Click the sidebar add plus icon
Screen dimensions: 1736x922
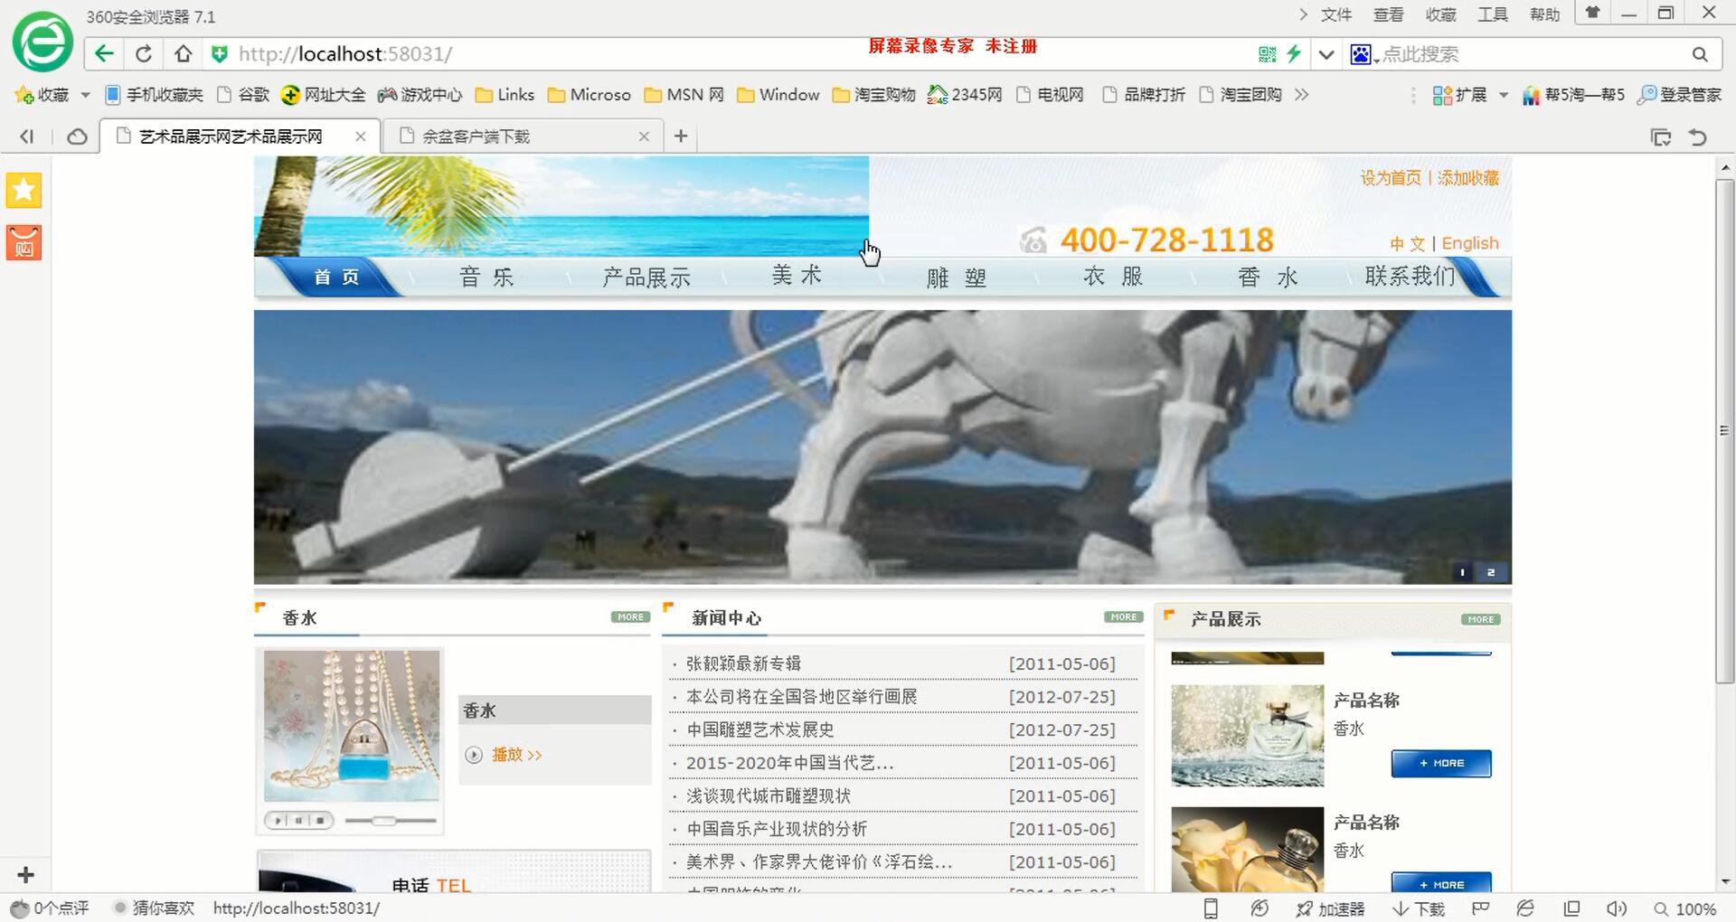[x=25, y=875]
